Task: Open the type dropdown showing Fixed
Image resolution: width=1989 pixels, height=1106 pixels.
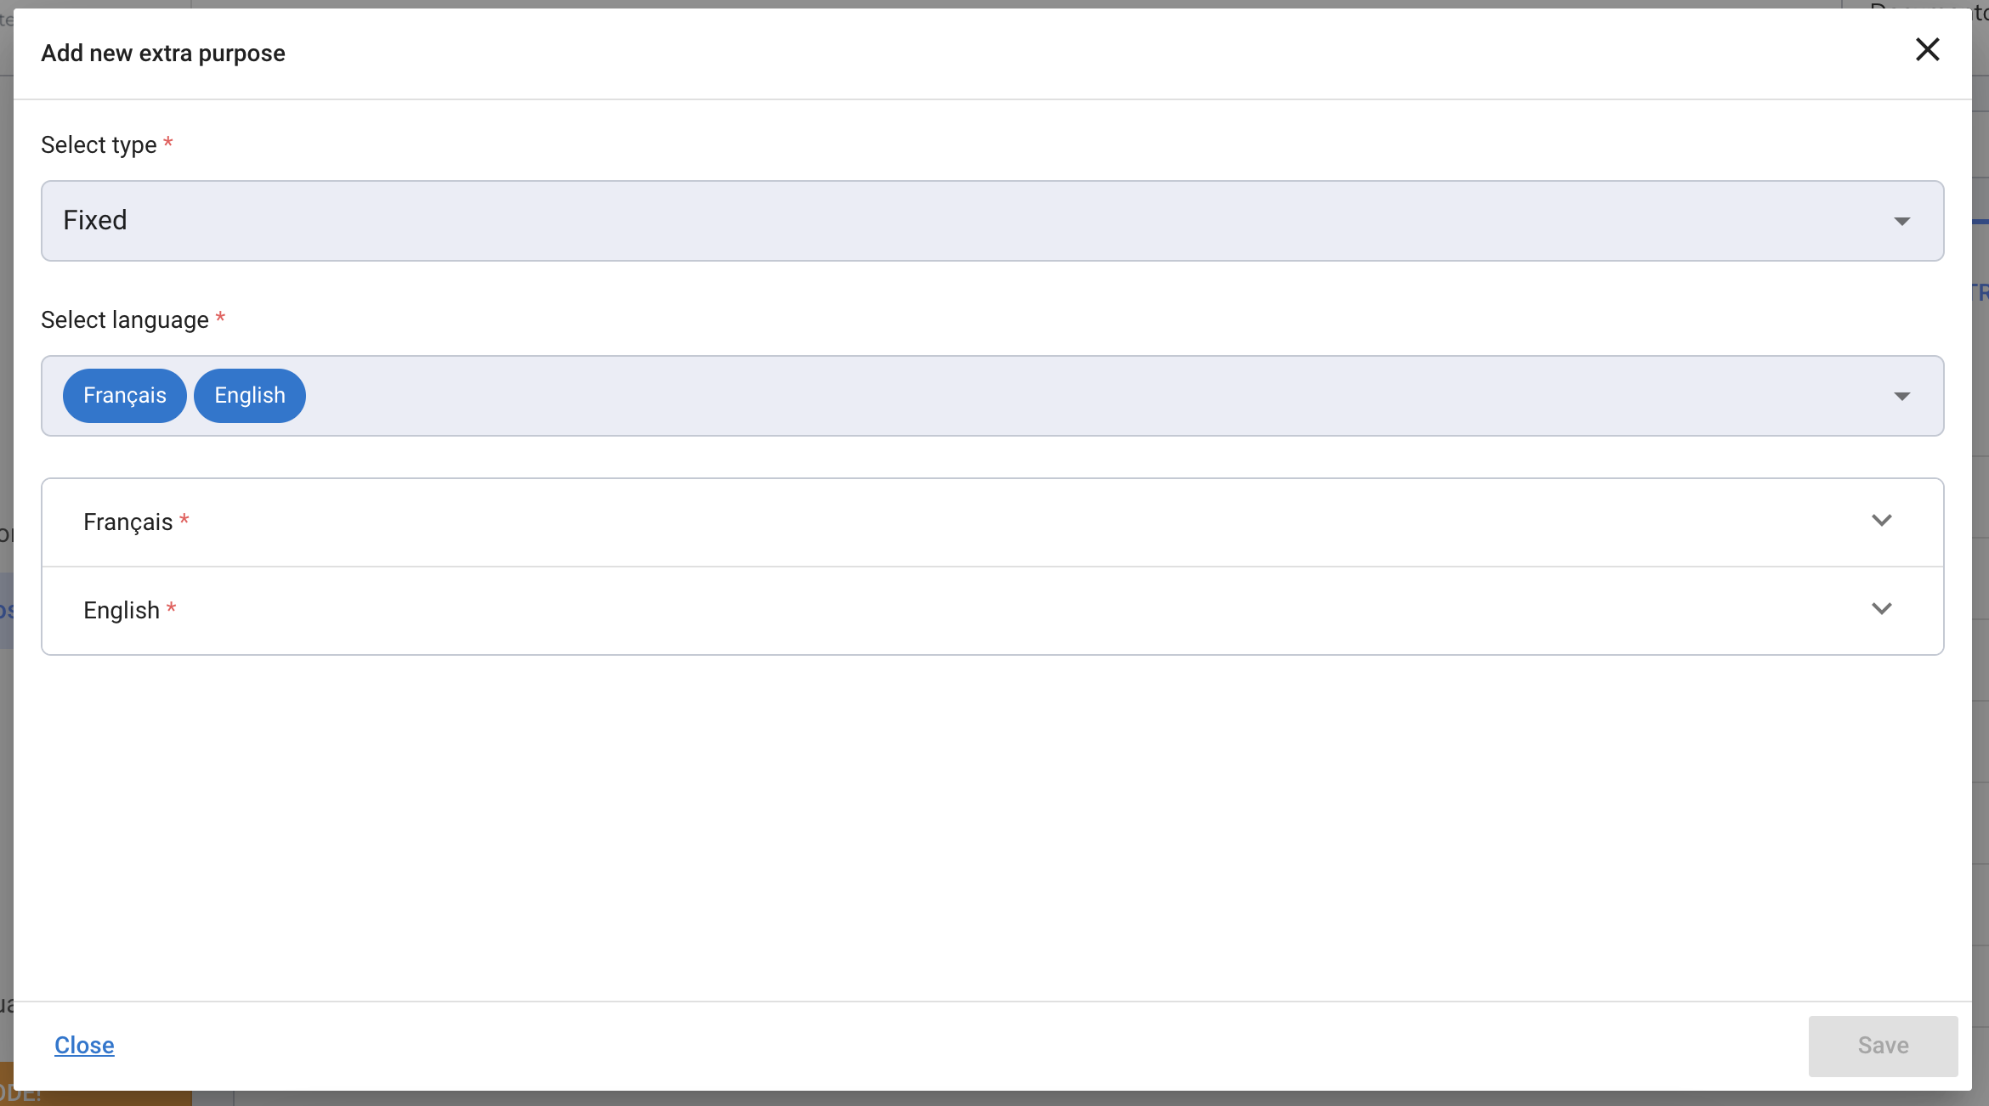Action: tap(935, 221)
